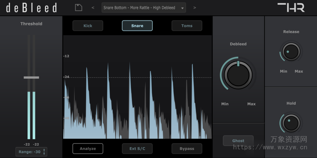
Task: Toggle the Ghost button
Action: 238,141
